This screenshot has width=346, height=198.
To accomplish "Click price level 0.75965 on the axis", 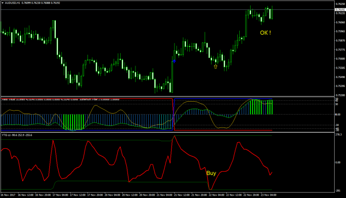I will coord(341,31).
